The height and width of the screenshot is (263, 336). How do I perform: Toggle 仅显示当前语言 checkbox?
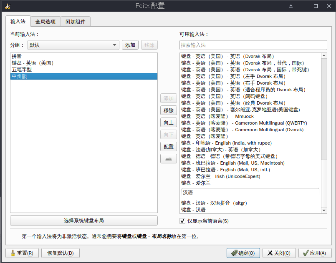click(182, 221)
